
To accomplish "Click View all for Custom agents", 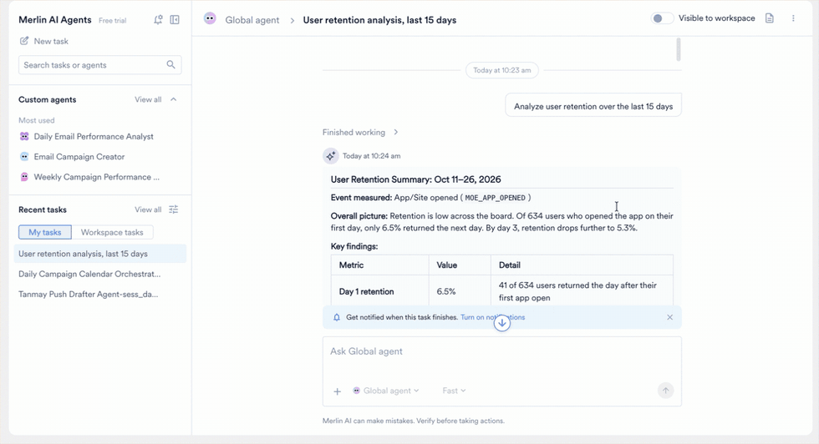I will (x=148, y=99).
